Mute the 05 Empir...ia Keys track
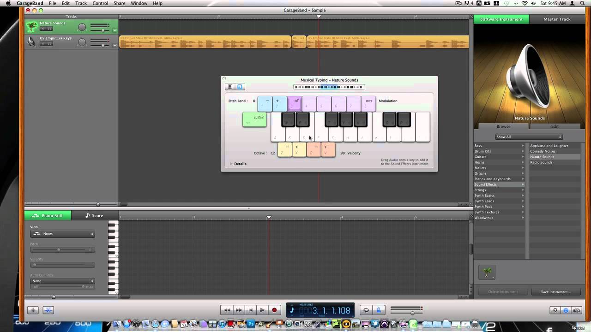This screenshot has width=591, height=332. pos(43,44)
